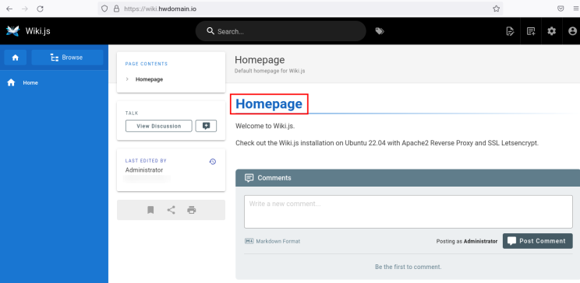The image size is (580, 283).
Task: Click the browser address bar URL
Action: (160, 9)
